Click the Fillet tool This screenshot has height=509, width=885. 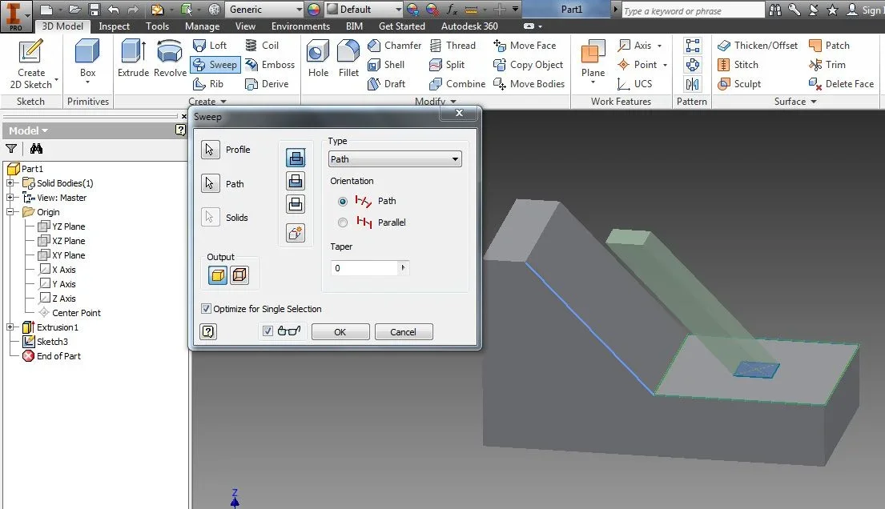(x=348, y=58)
